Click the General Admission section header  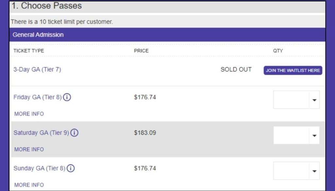[x=167, y=35]
